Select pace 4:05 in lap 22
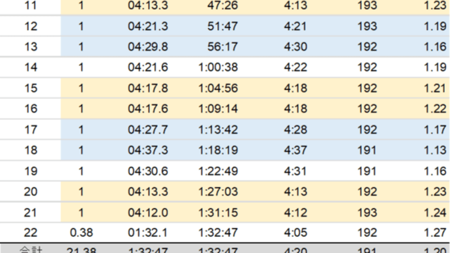 [x=295, y=233]
